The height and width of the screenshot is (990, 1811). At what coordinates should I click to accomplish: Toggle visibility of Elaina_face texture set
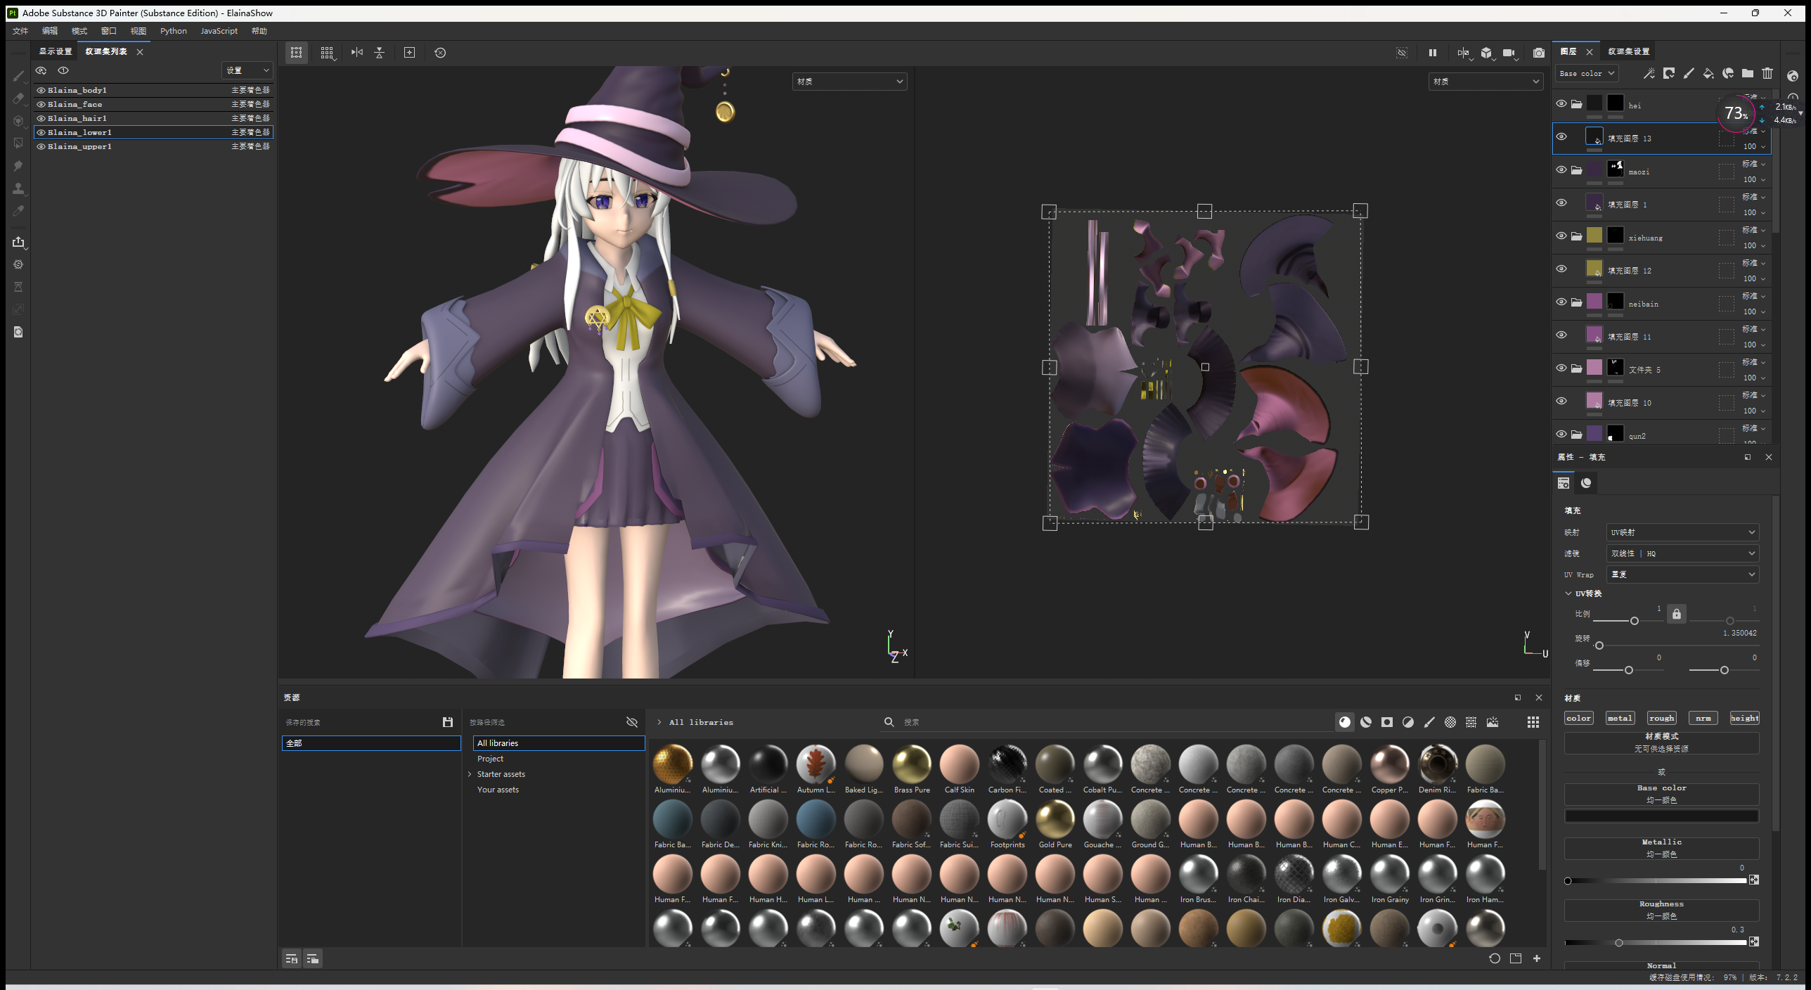[x=41, y=104]
